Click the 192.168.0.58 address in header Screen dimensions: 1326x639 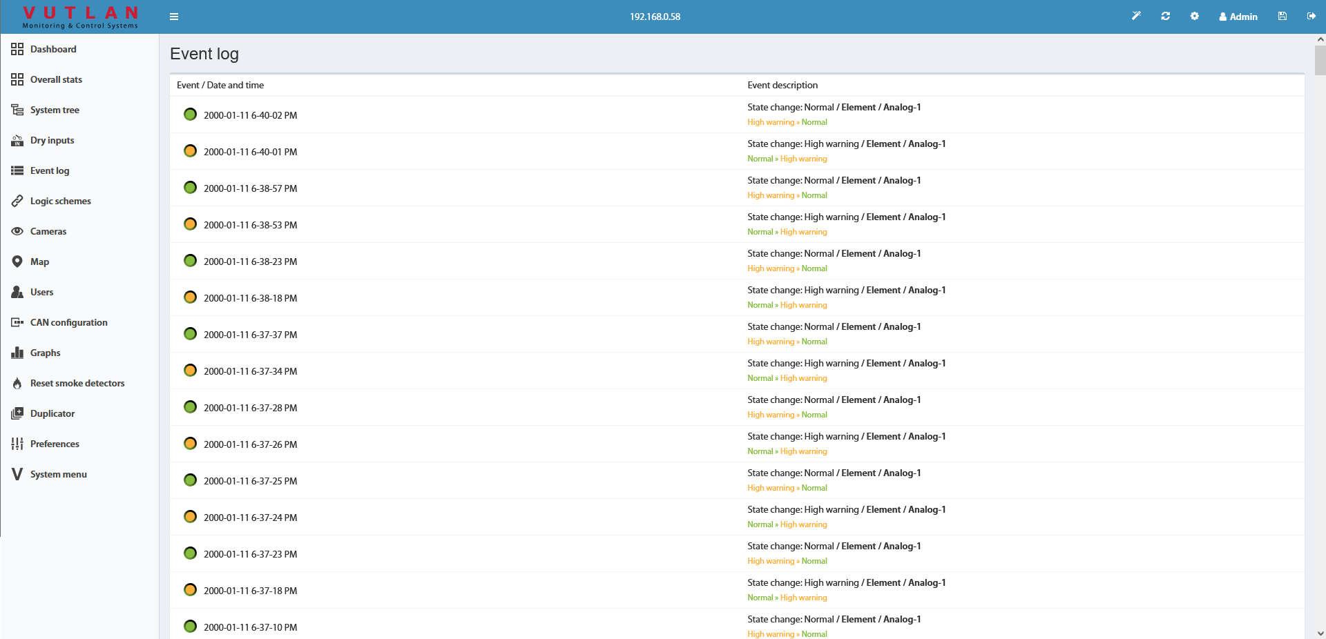tap(655, 17)
